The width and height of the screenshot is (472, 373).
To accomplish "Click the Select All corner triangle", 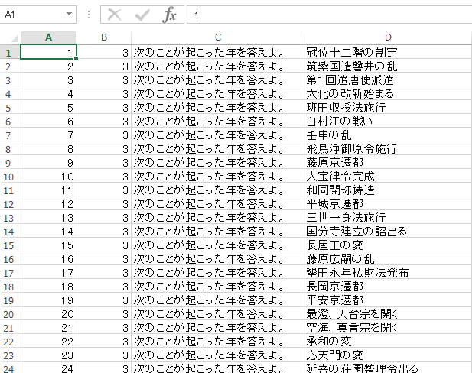I will 10,37.
